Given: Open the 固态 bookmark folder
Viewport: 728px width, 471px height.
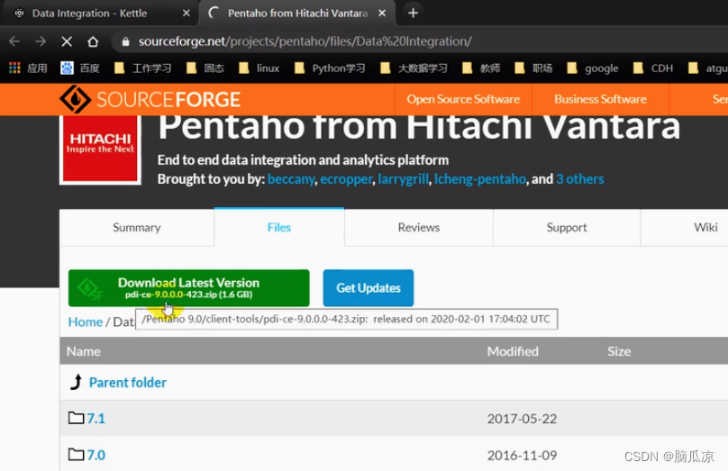Looking at the screenshot, I should tap(205, 68).
